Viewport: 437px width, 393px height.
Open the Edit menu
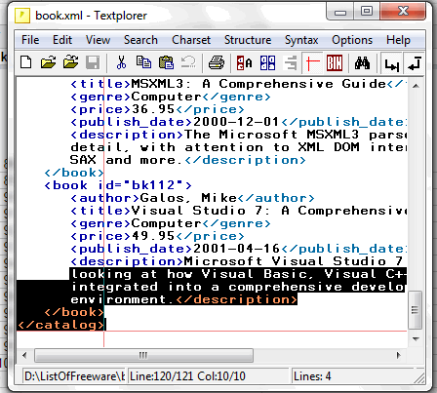[x=62, y=40]
